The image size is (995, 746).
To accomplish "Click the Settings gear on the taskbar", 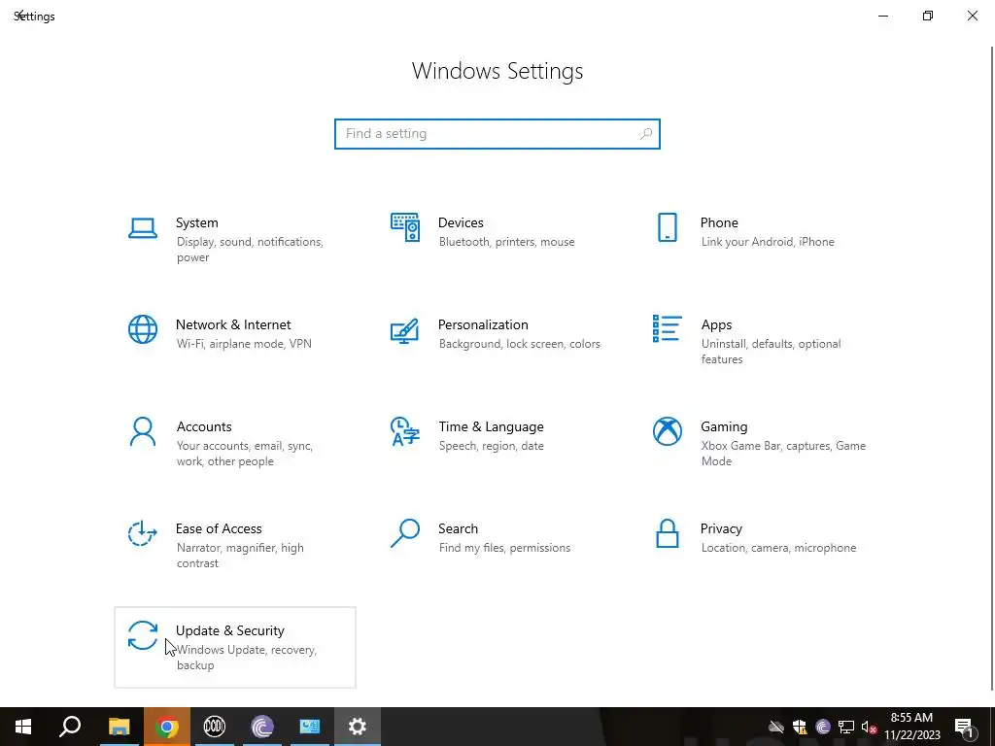I will pyautogui.click(x=358, y=727).
